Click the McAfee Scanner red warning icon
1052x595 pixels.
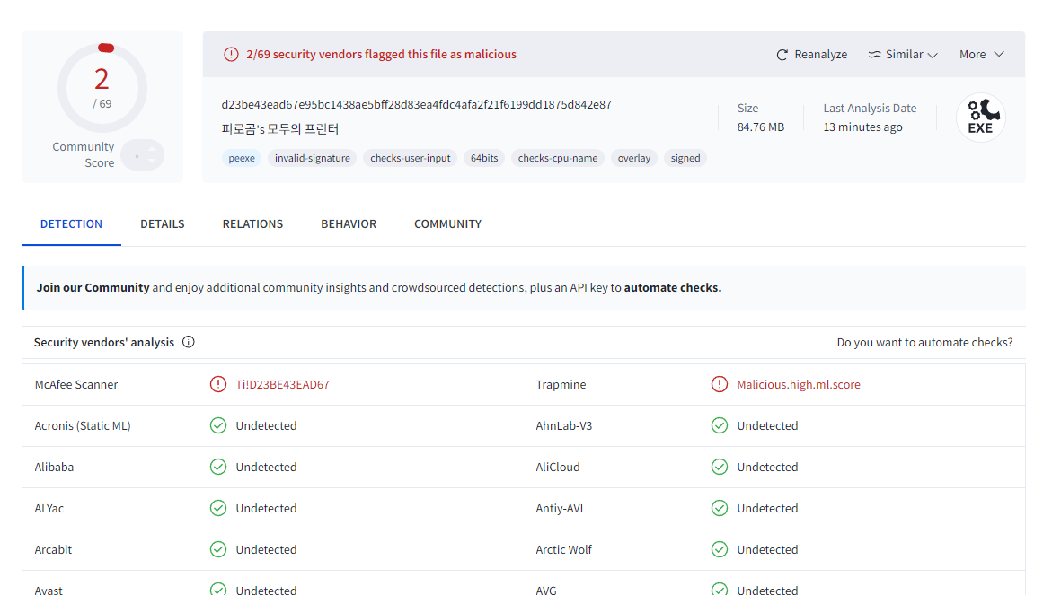[218, 385]
